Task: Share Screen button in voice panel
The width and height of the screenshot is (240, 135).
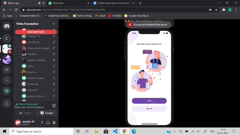Action: [47, 113]
